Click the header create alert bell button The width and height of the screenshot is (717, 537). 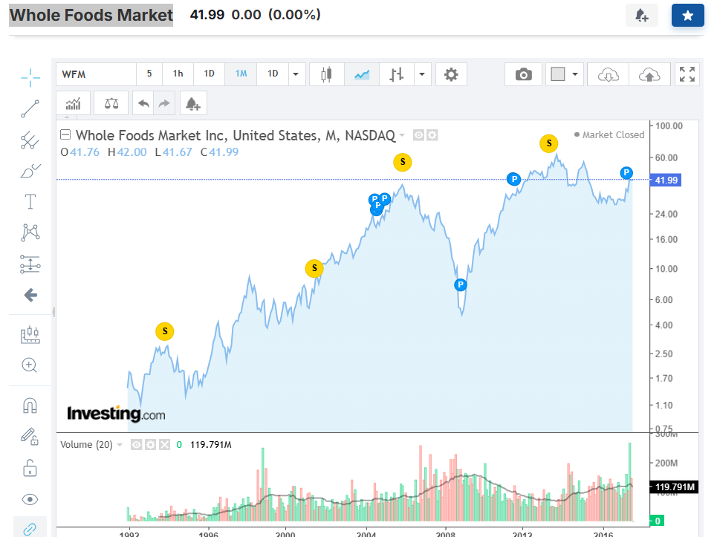642,16
